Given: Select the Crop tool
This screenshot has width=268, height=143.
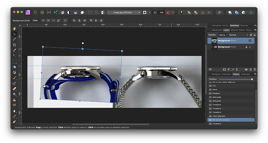Looking at the screenshot, I should (x=14, y=45).
